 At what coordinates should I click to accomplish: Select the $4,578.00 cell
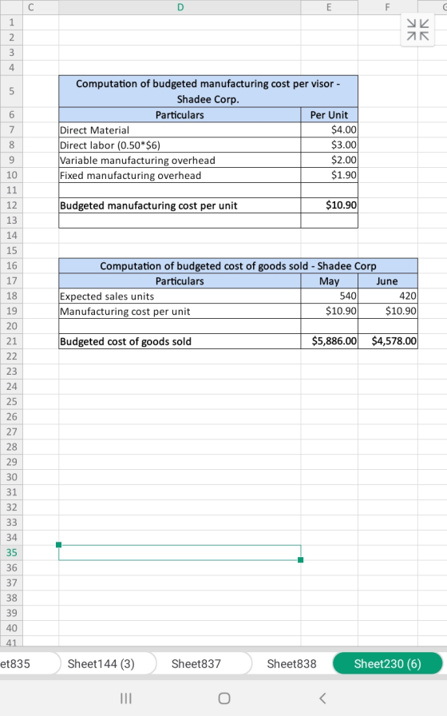tap(388, 341)
